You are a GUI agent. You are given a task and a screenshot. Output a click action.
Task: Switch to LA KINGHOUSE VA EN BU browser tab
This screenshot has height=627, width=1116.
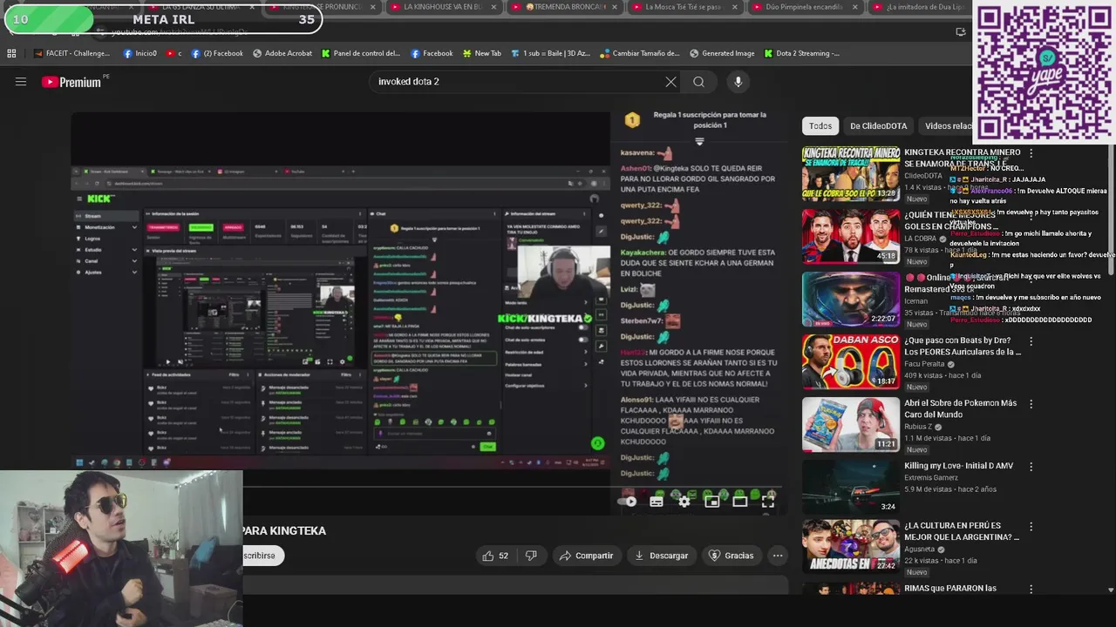tap(443, 7)
